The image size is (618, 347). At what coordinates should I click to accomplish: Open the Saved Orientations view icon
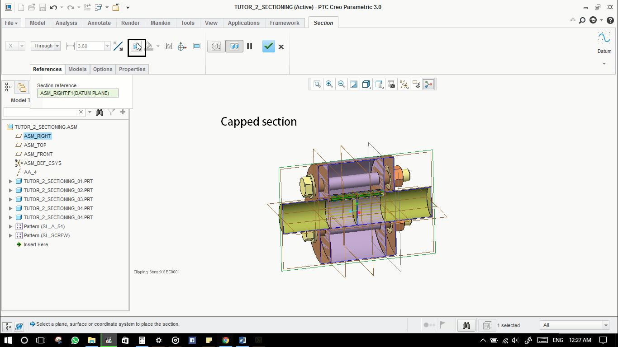tap(379, 84)
